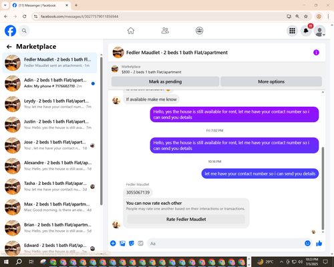Click conversation list scrollbar
This screenshot has width=334, height=267.
pyautogui.click(x=102, y=131)
